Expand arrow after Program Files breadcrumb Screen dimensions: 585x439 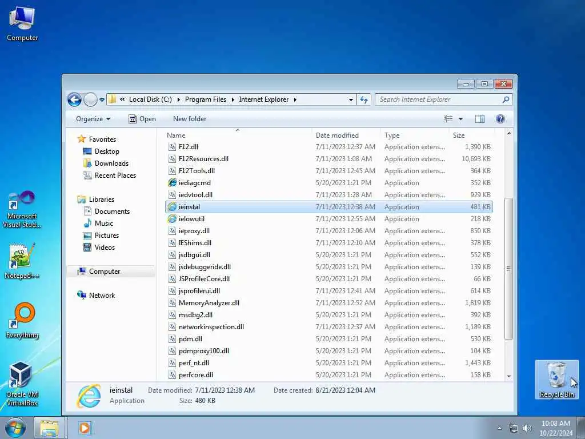coord(233,99)
